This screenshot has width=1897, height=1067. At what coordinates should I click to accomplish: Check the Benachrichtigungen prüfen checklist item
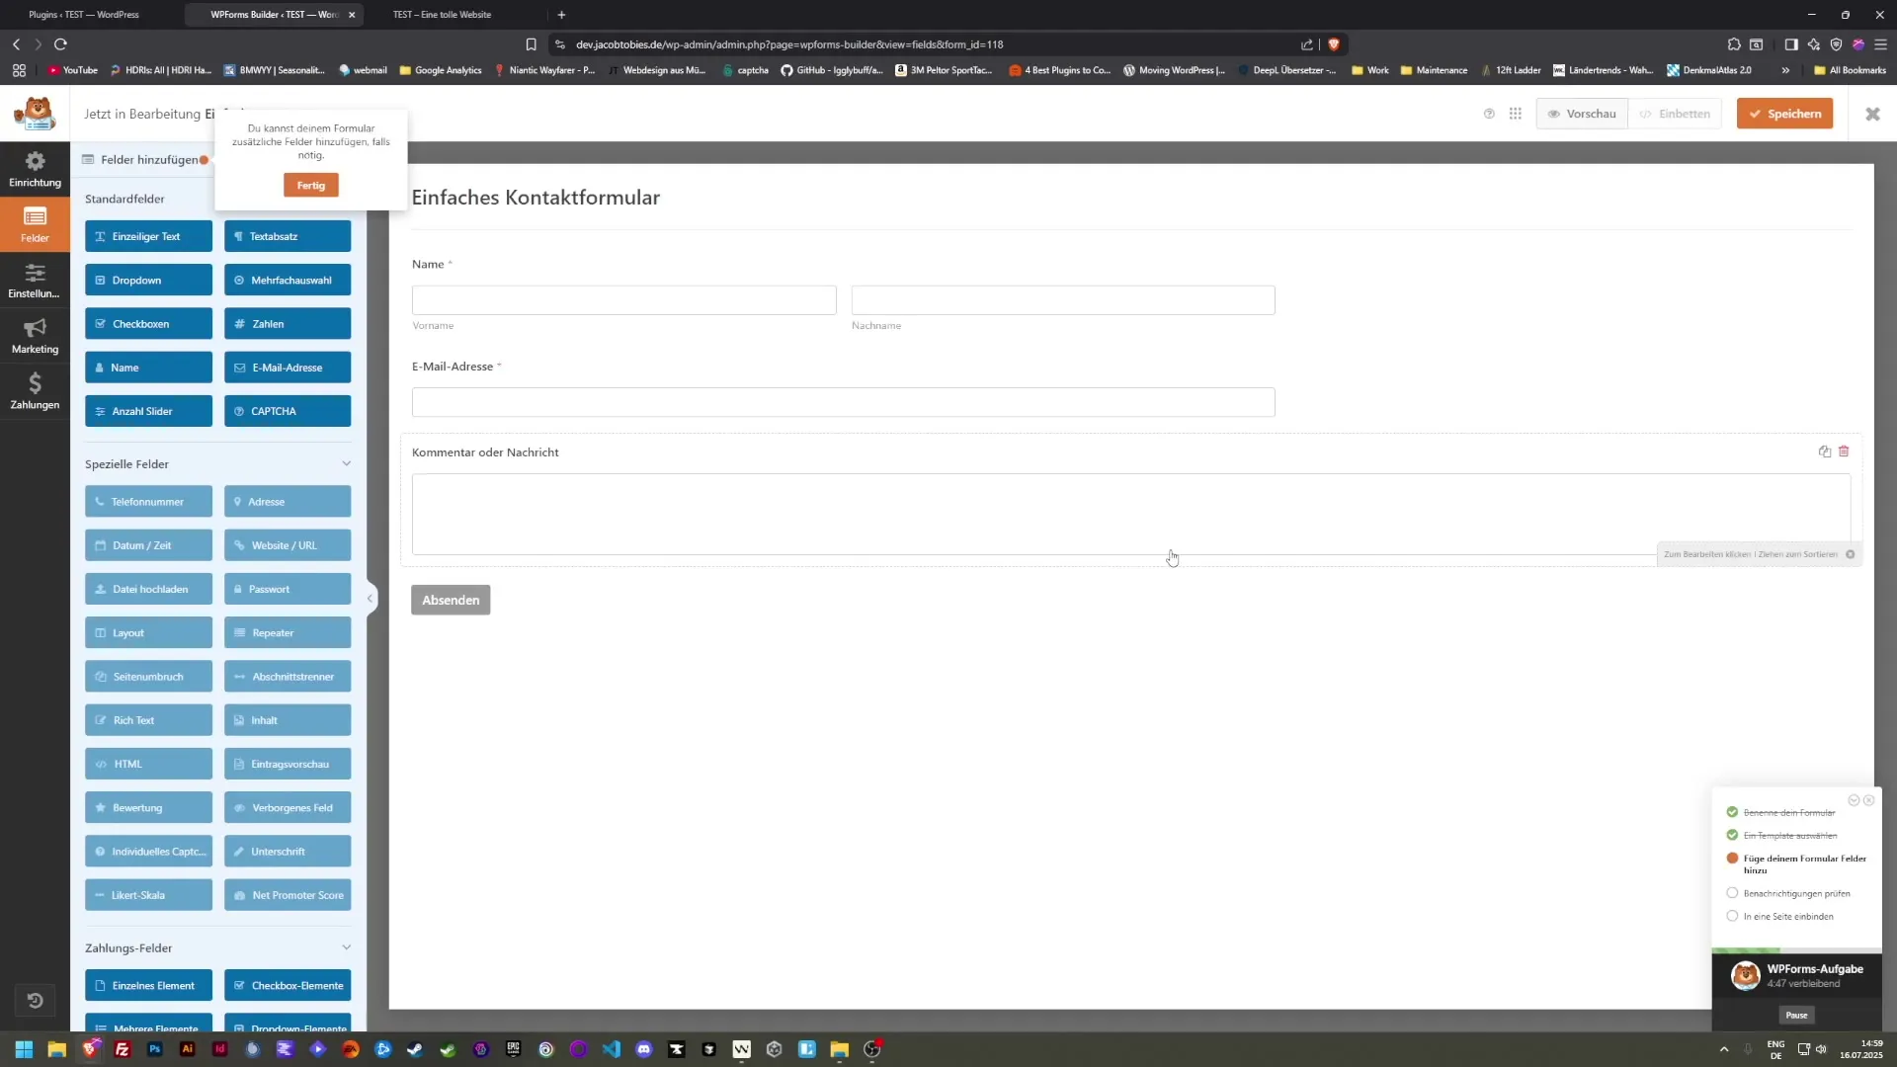coord(1732,892)
